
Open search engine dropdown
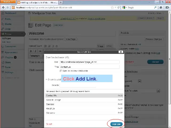(x=125, y=7)
